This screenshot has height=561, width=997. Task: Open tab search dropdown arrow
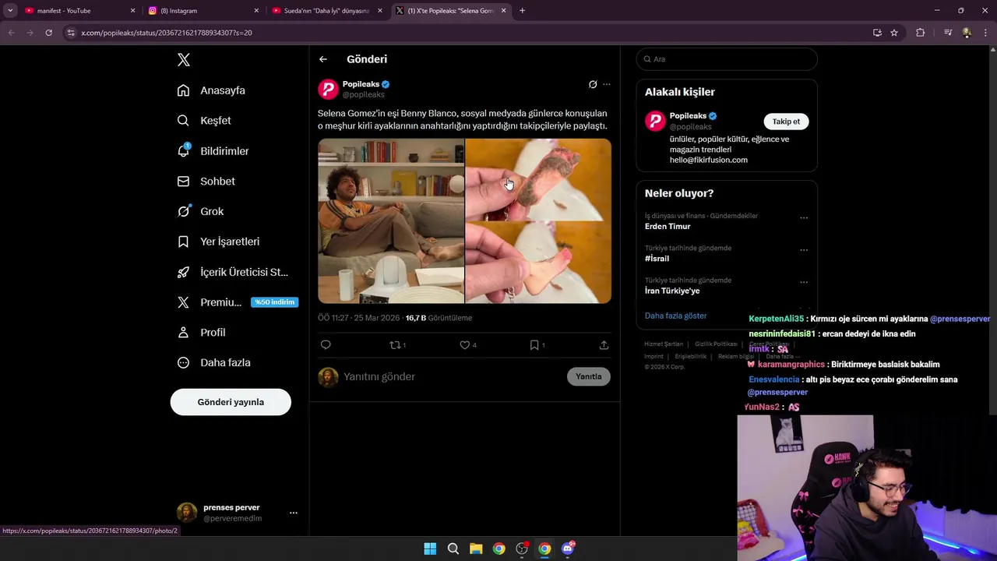pos(10,11)
